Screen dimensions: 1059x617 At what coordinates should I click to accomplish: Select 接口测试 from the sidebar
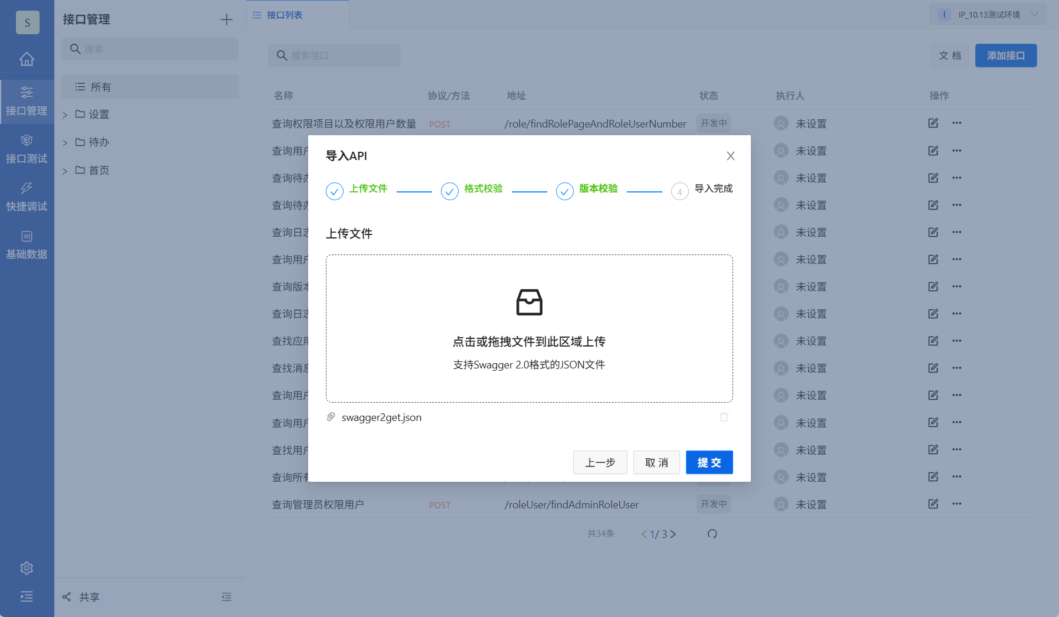(x=27, y=148)
